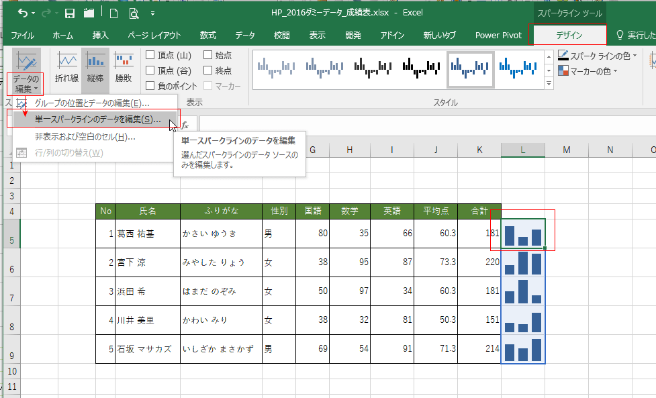Viewport: 656px width, 398px height.
Task: Click the Save icon on Quick Access Toolbar
Action: [x=70, y=11]
